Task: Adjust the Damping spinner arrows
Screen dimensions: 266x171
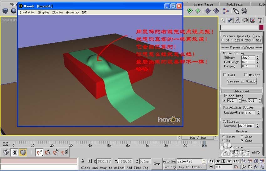Action: [x=258, y=66]
